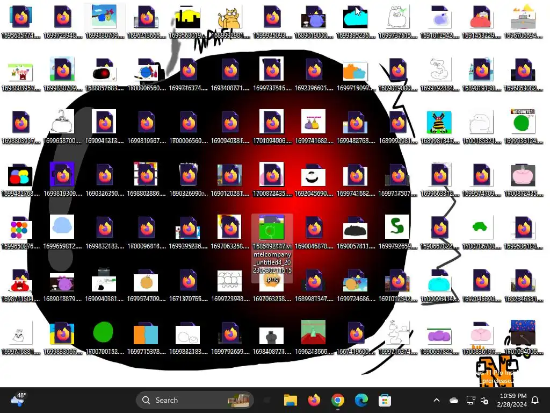Screen dimensions: 550x413
Task: Select the 1700836197 pink blob image file
Action: point(481,338)
